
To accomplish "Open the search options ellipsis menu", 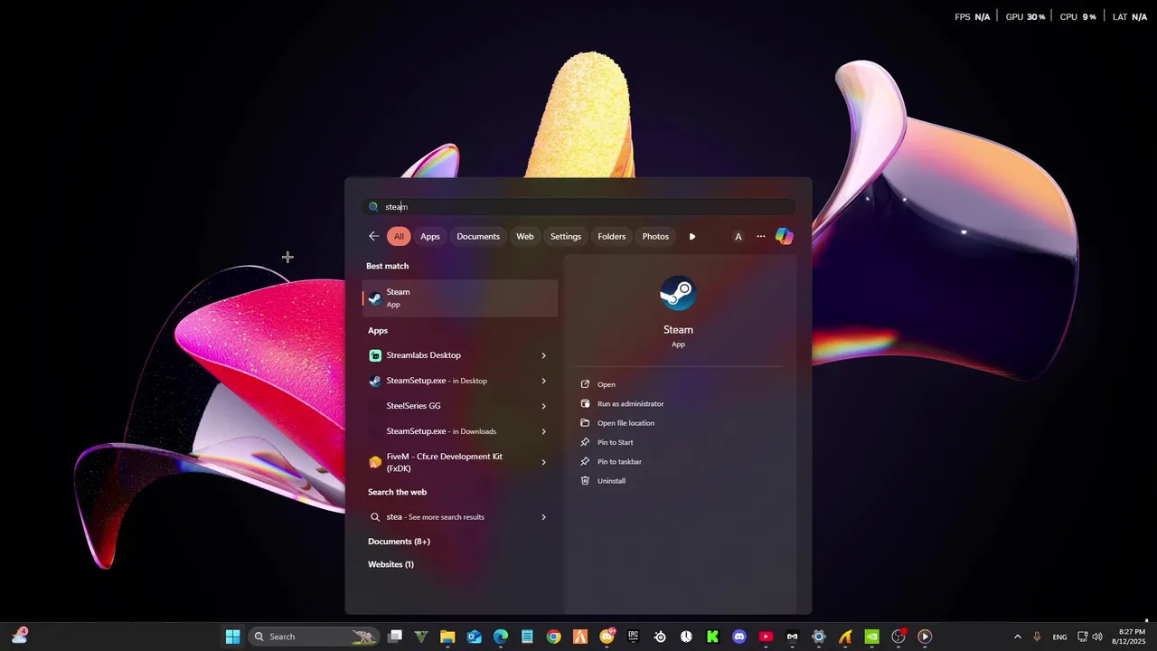I will [x=761, y=236].
